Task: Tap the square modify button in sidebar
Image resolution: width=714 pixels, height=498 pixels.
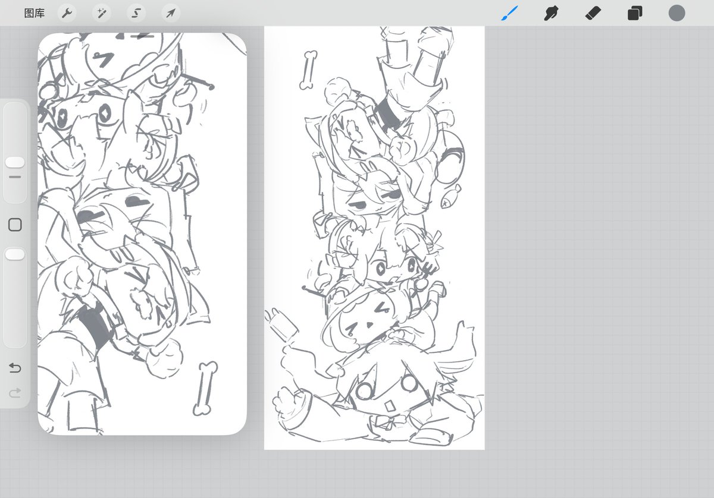Action: point(15,224)
